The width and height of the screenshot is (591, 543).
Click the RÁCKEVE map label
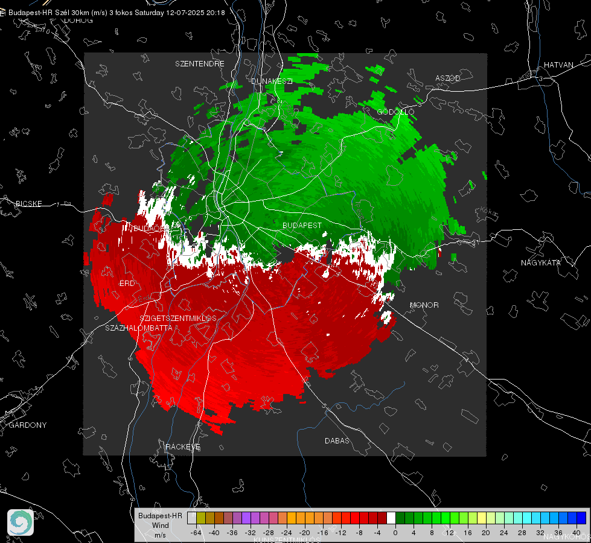[x=183, y=446]
